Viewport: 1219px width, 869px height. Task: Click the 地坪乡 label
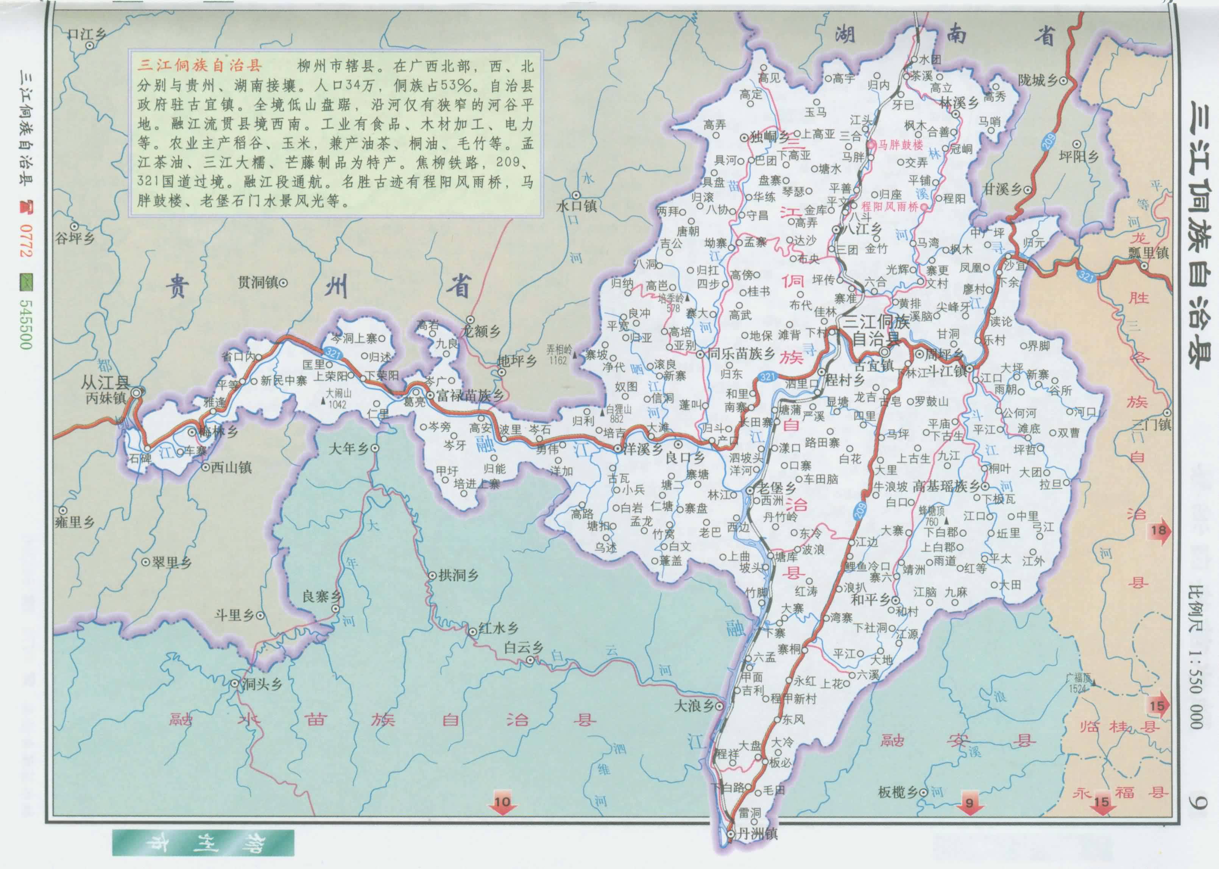tap(517, 360)
